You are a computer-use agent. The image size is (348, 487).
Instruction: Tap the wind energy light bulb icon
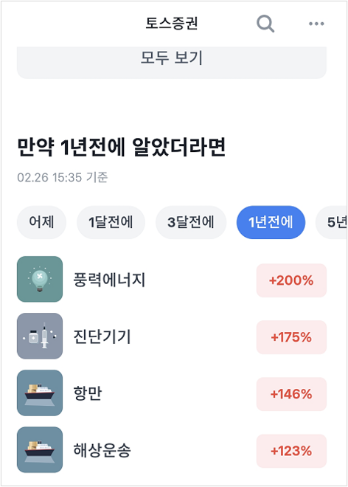[40, 279]
